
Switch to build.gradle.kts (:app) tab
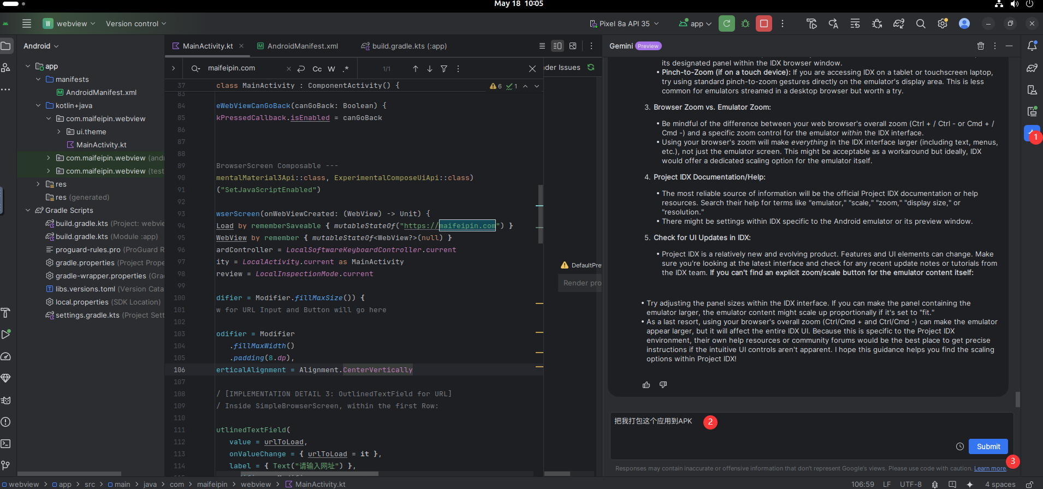[404, 46]
